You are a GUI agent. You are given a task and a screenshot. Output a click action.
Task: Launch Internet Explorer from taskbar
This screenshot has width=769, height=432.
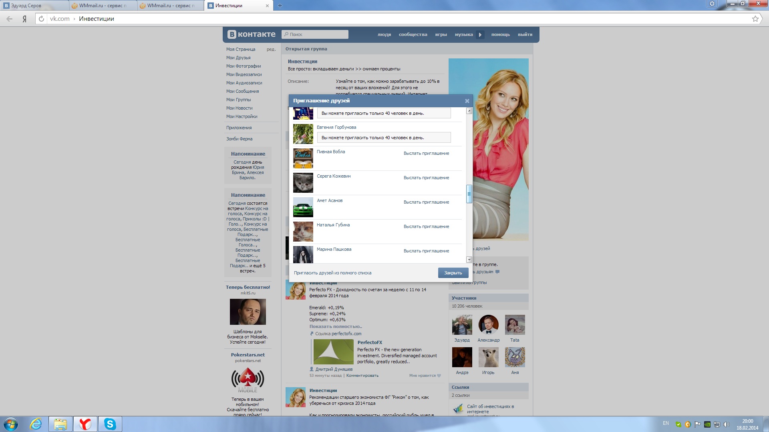pyautogui.click(x=36, y=424)
